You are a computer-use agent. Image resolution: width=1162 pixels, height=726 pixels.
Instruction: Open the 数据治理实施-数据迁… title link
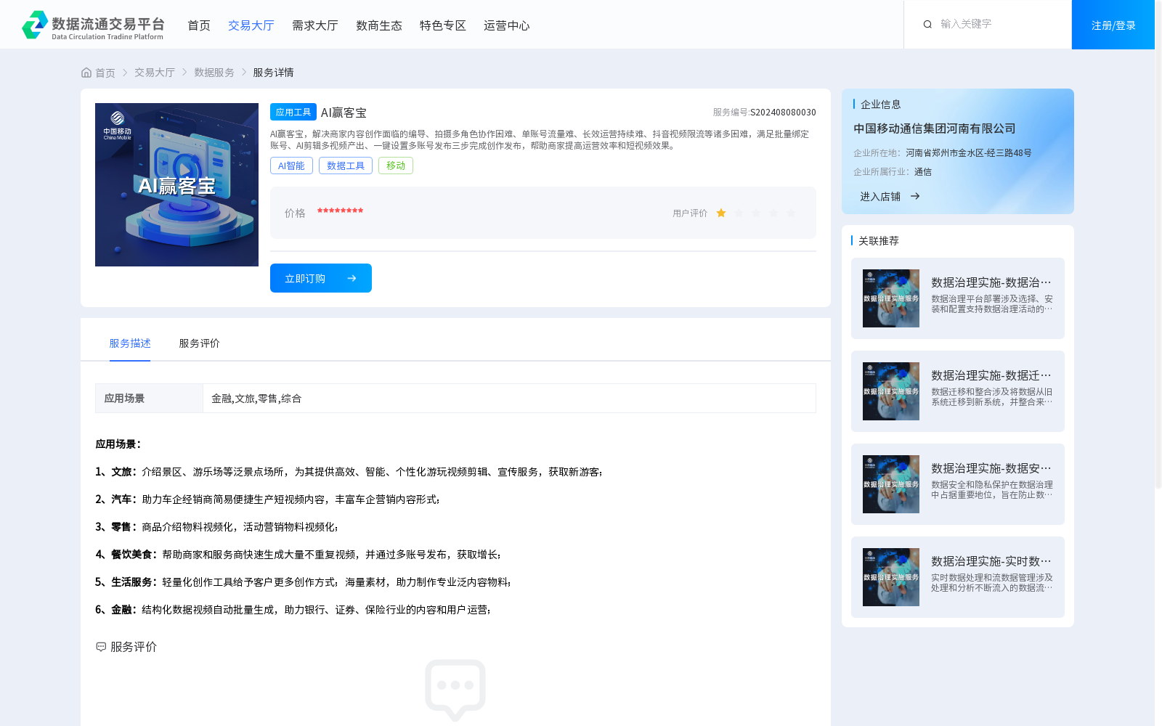[991, 375]
